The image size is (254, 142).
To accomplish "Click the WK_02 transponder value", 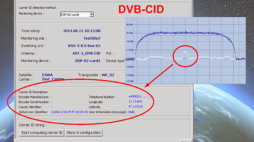I will [108, 75].
